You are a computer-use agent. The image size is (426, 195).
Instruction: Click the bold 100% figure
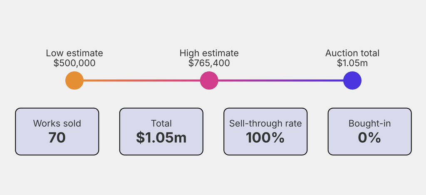coord(265,138)
